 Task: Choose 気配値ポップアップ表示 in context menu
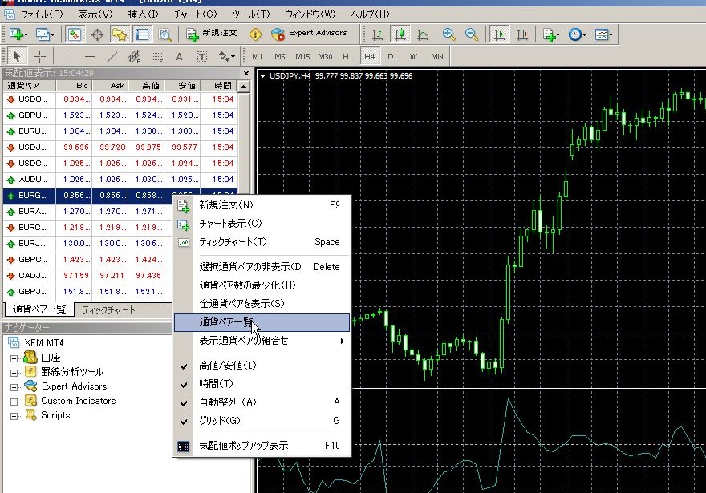point(262,446)
